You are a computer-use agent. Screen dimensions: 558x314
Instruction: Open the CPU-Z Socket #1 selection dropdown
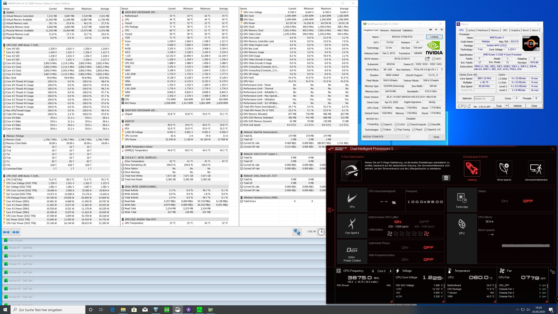point(492,99)
